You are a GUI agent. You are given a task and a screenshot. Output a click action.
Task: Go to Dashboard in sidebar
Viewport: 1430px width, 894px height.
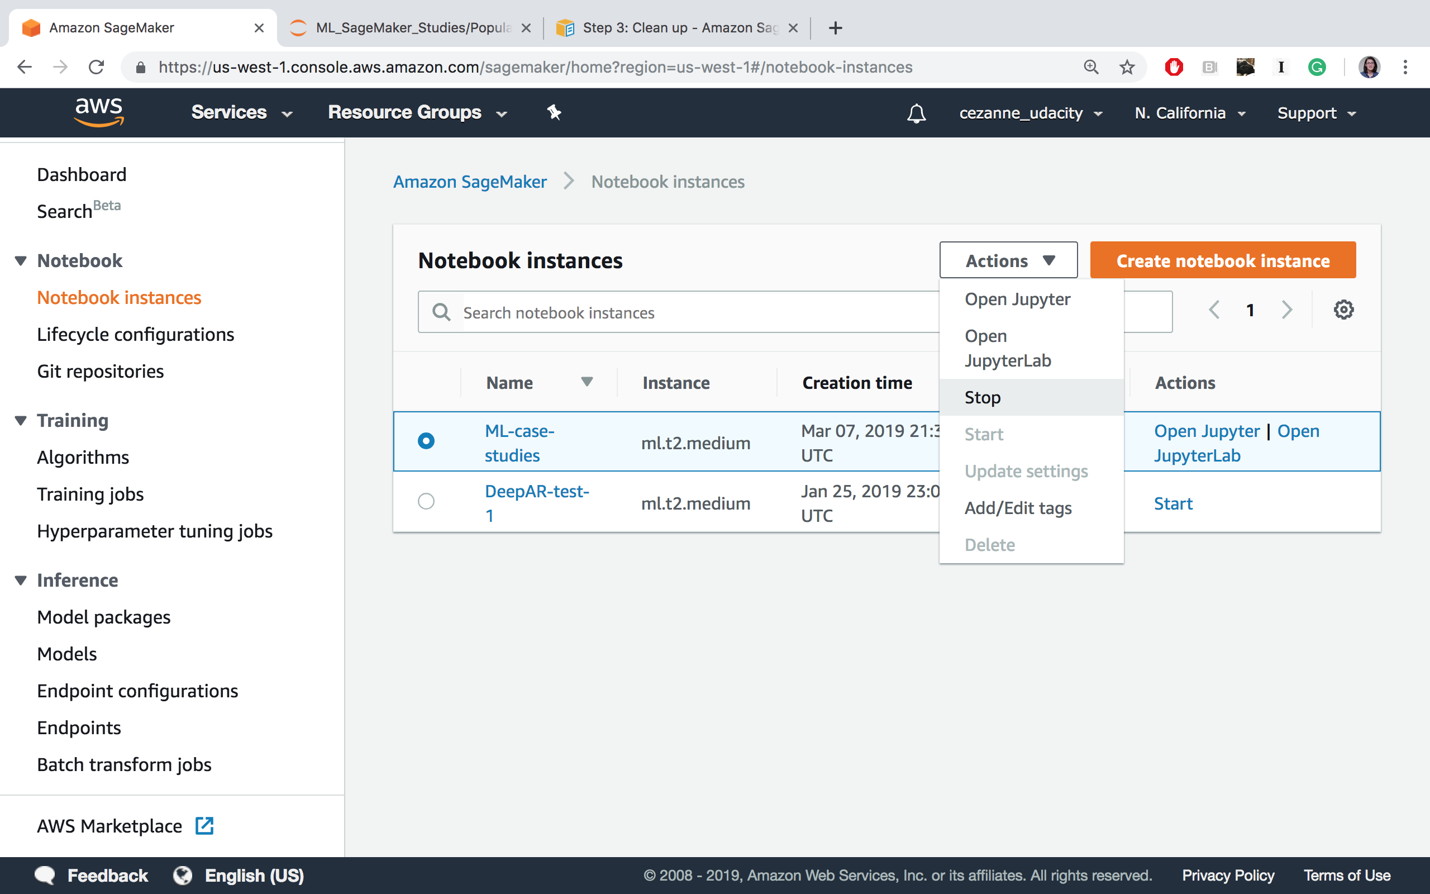82,174
